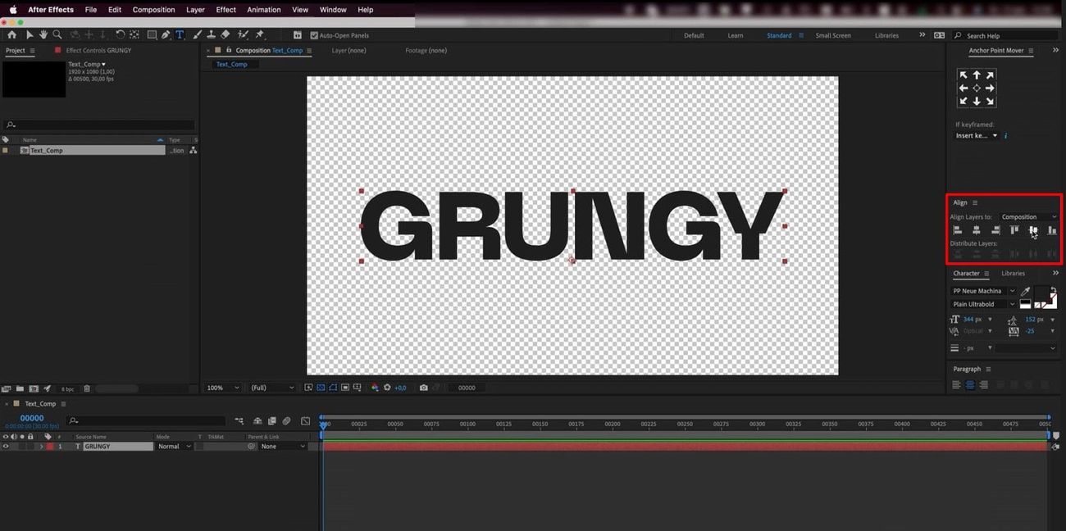Toggle the Auto-Open Panels checkbox

pos(314,35)
